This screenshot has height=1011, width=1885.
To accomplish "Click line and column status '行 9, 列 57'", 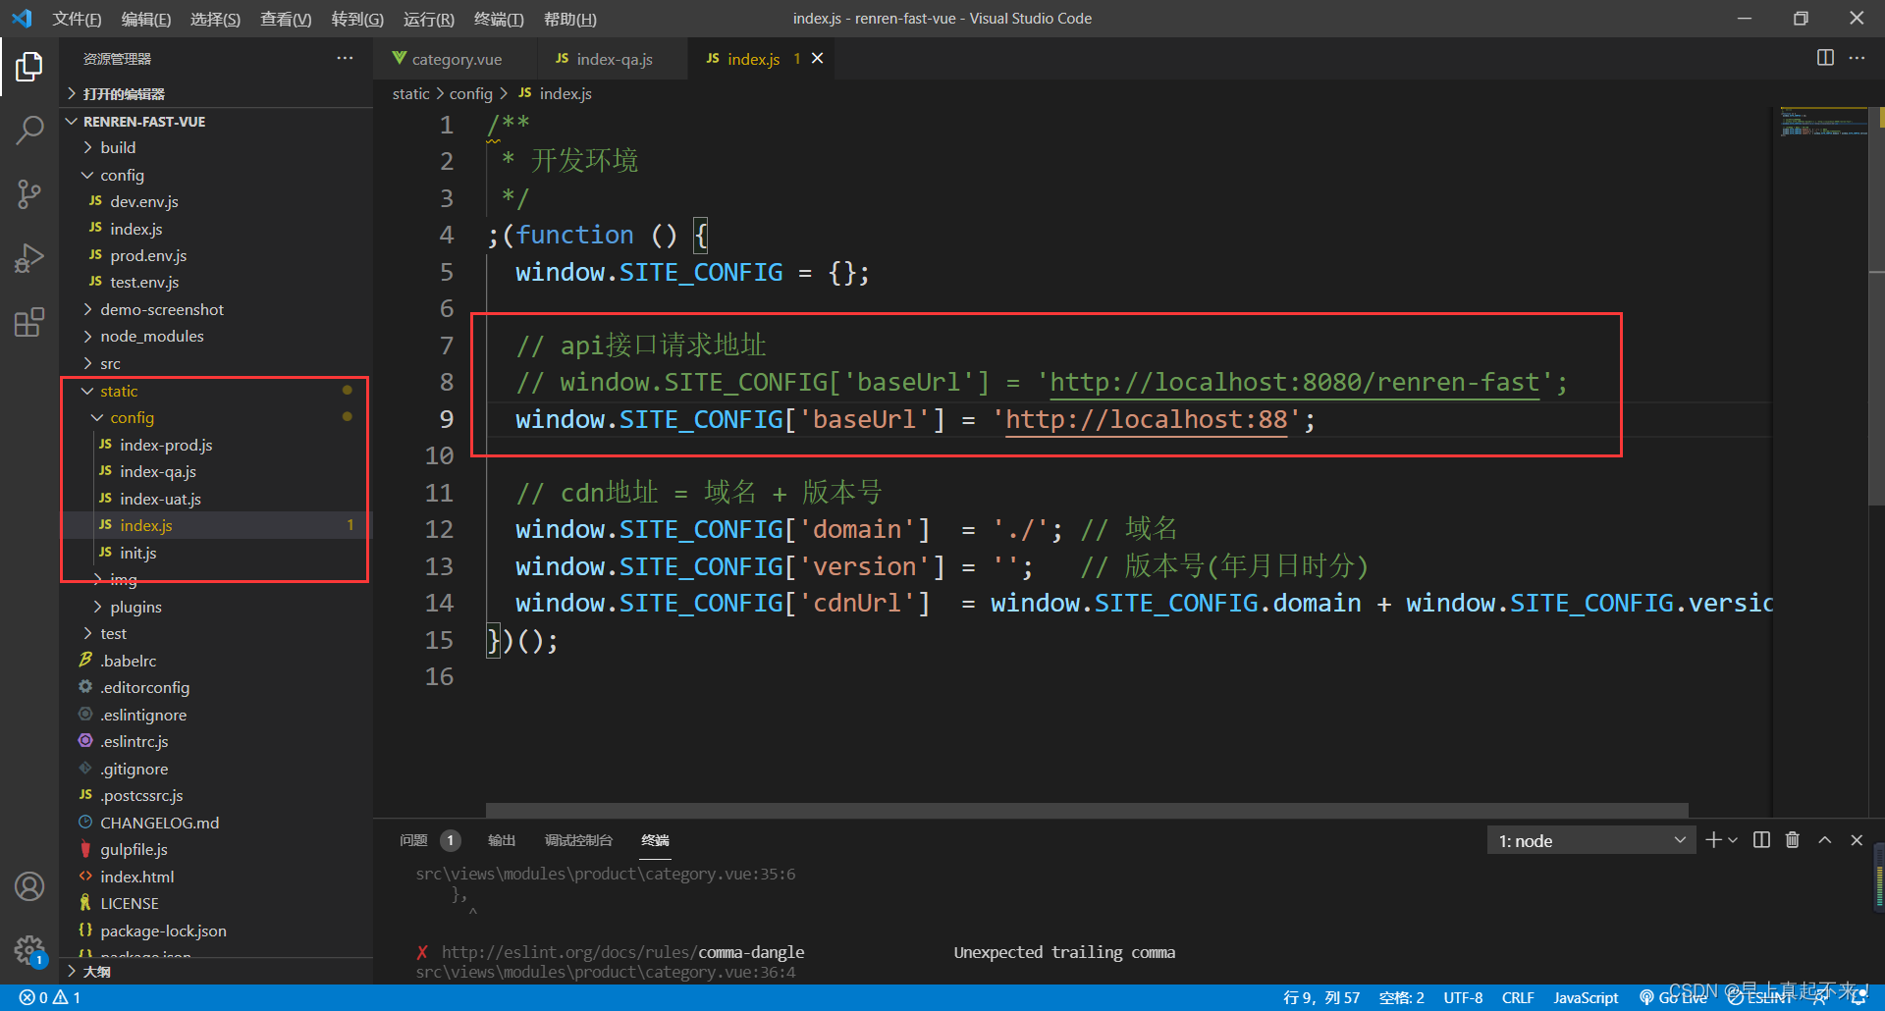I will (x=1321, y=997).
